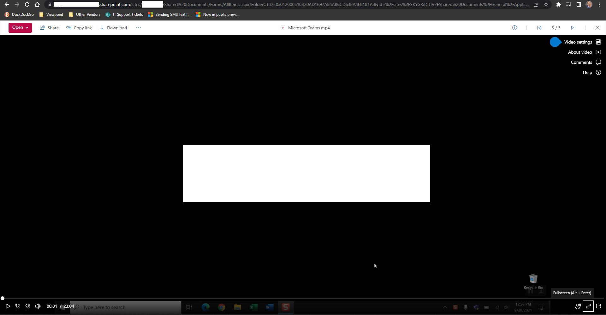Toggle play on the video

[8, 306]
